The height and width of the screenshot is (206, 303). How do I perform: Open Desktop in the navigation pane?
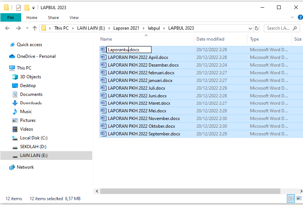[x=28, y=86]
